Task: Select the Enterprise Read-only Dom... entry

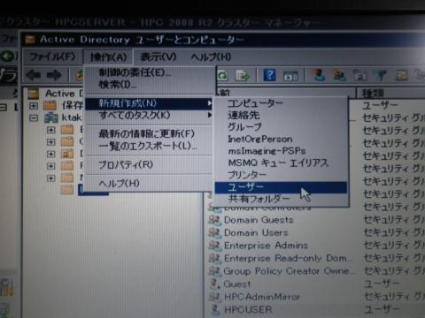Action: coord(288,258)
